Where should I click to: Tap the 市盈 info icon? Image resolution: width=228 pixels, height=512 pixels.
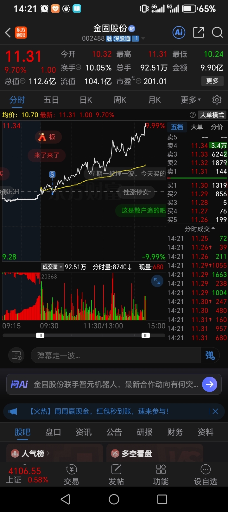pos(138,81)
